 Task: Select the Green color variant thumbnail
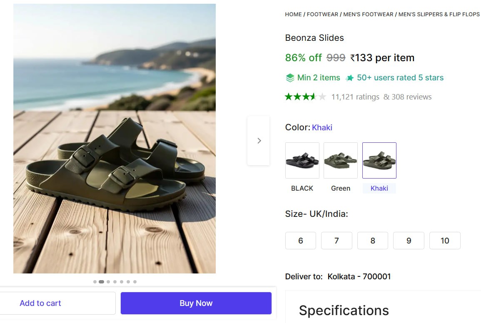(341, 160)
